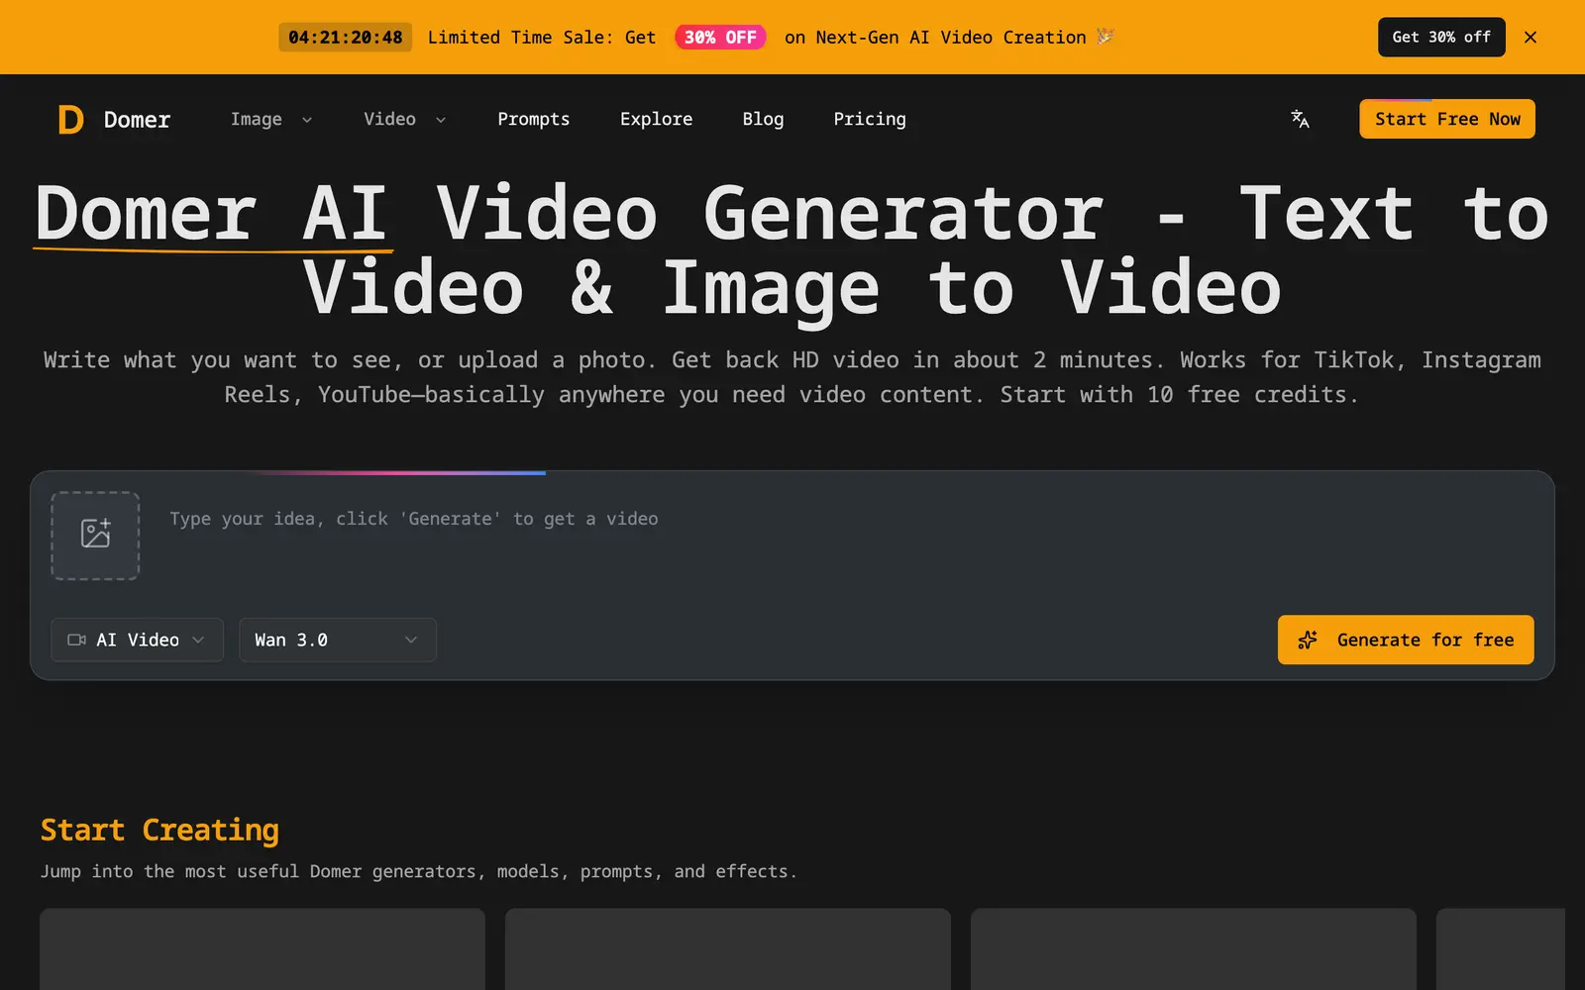Open the Explore menu item

click(x=656, y=119)
